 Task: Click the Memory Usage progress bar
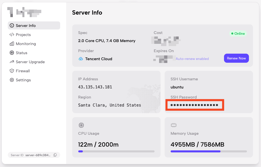(209, 151)
